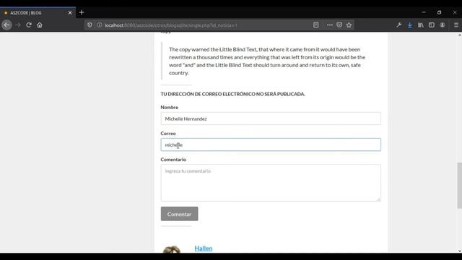Toggle reader view in address bar

pyautogui.click(x=316, y=25)
